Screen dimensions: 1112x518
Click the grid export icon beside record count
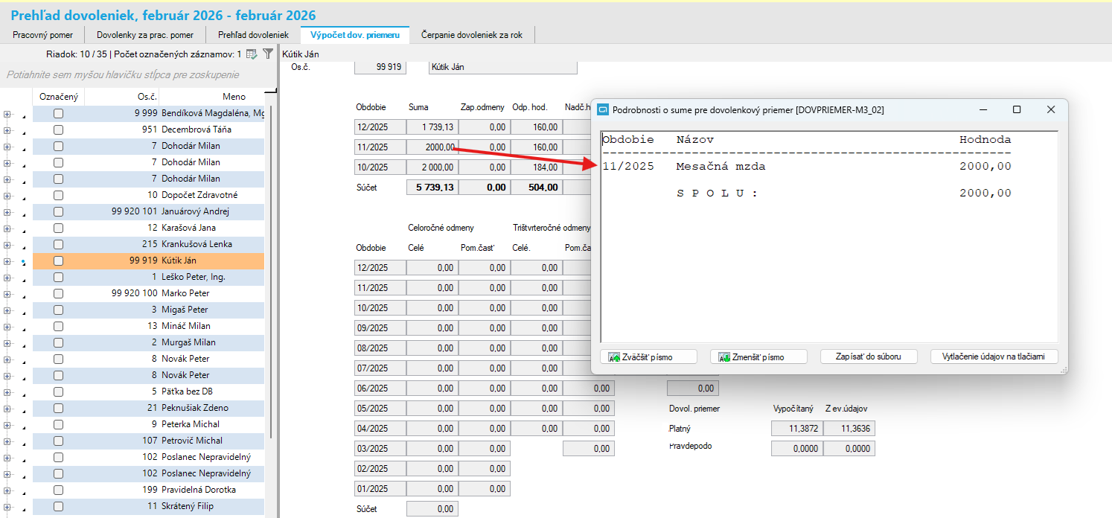tap(252, 54)
